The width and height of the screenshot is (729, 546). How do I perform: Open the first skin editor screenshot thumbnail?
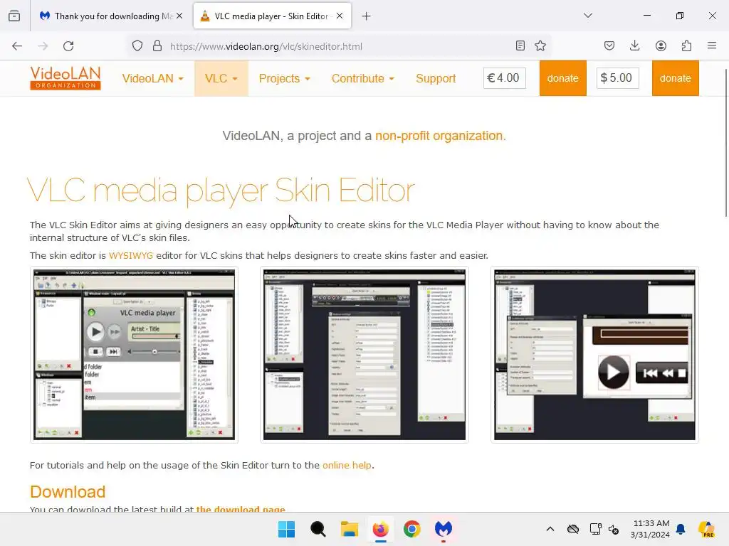click(134, 355)
